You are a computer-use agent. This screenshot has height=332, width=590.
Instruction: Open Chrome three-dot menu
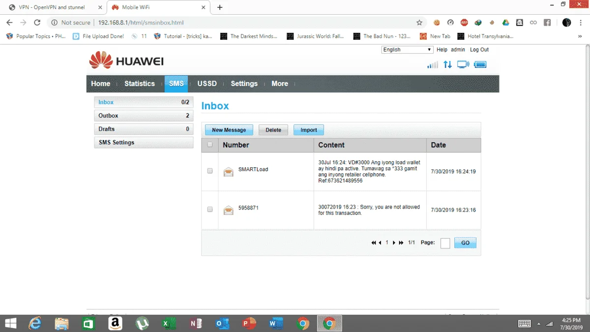pos(582,22)
